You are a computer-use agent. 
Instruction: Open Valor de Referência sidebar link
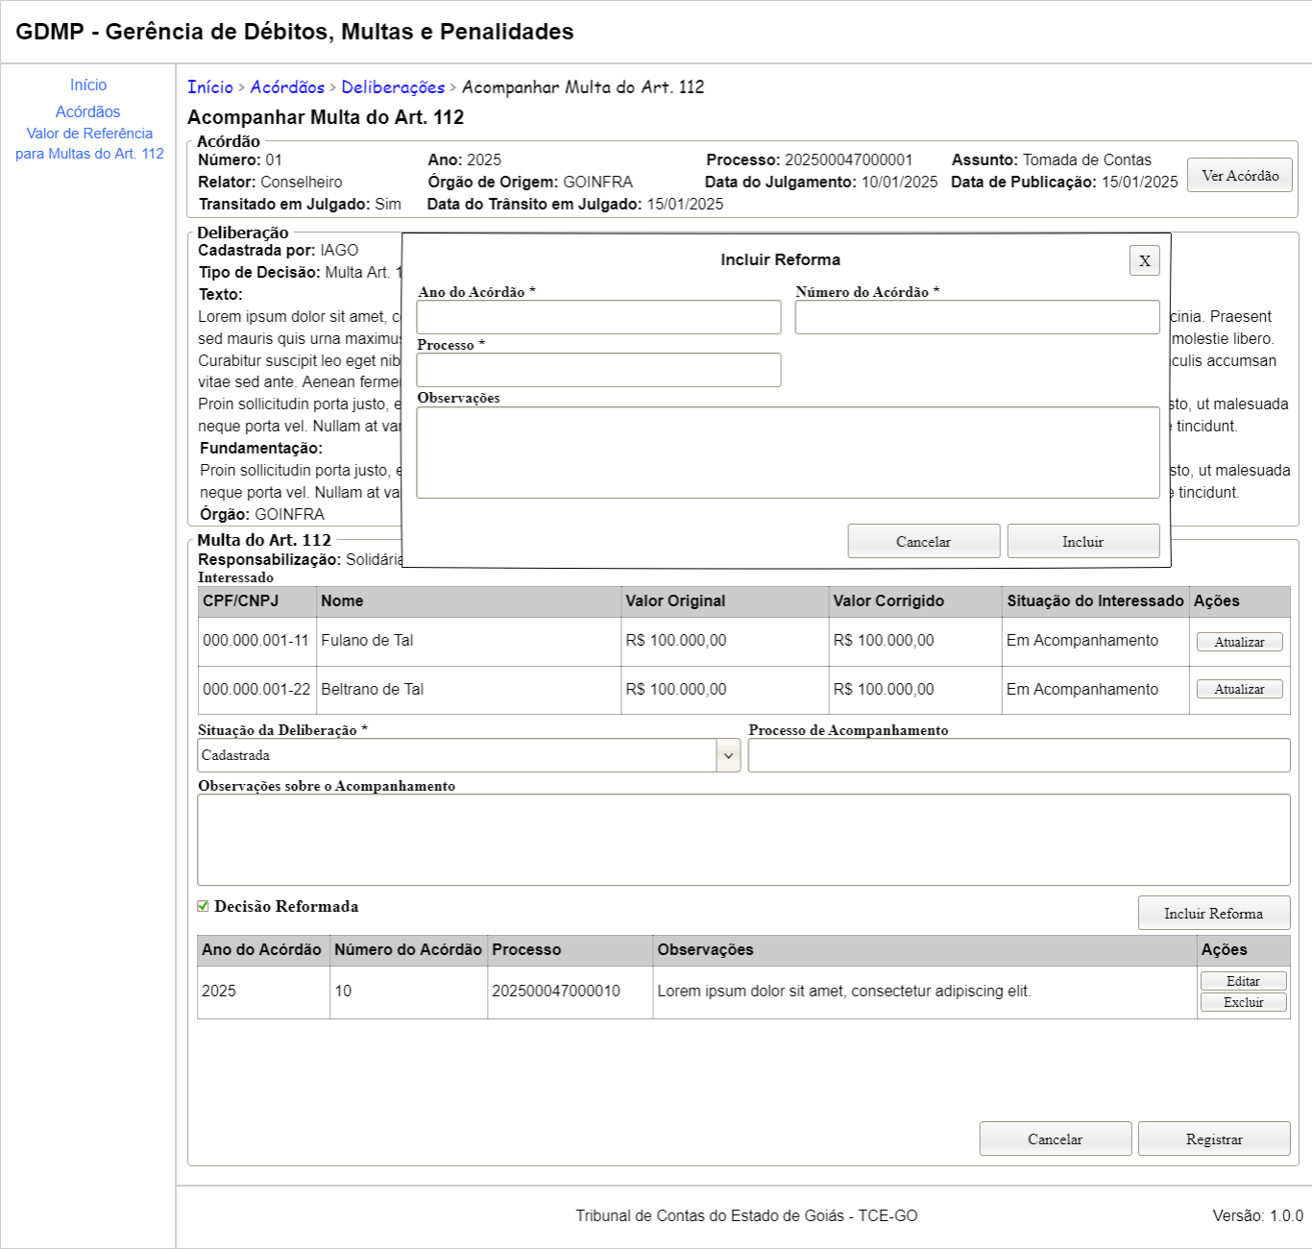point(89,143)
